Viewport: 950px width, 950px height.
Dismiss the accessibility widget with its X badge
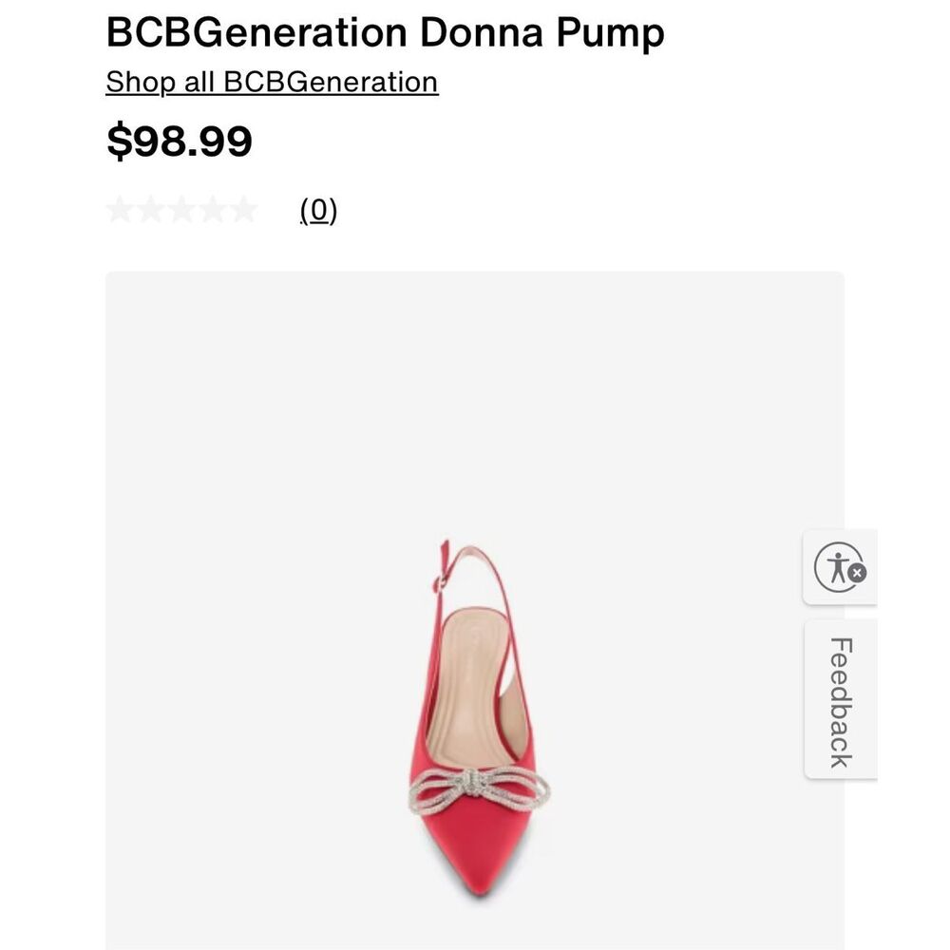(x=858, y=573)
